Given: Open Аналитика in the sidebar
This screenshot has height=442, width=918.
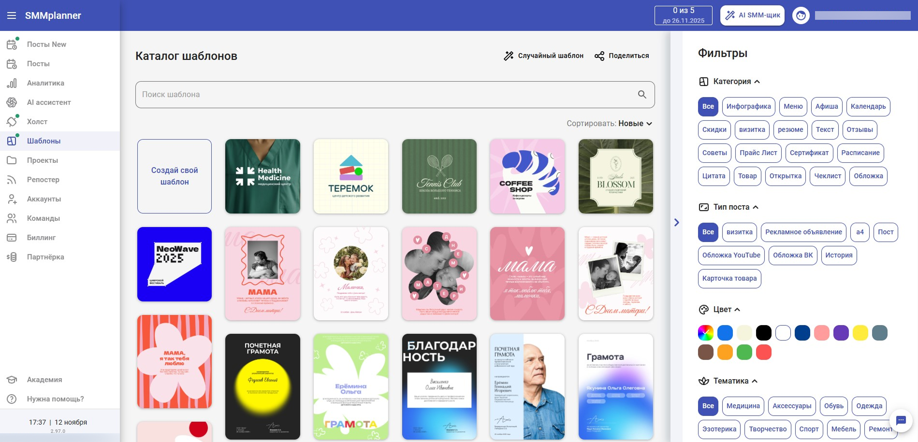Looking at the screenshot, I should click(x=60, y=83).
